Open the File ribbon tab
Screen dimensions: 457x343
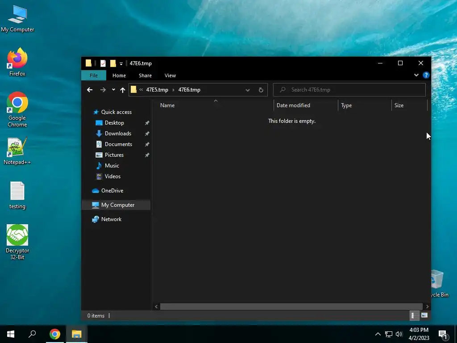(94, 75)
